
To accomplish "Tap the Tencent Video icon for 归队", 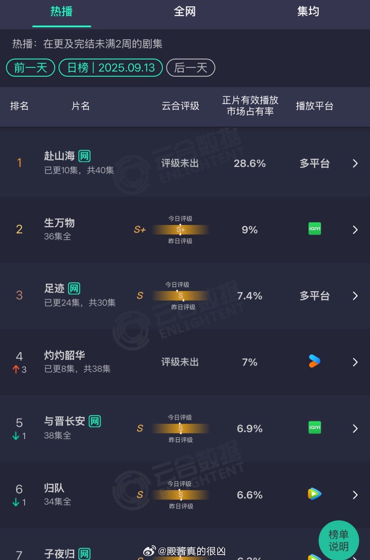I will coord(314,494).
